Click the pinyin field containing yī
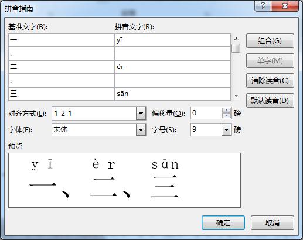 point(173,40)
